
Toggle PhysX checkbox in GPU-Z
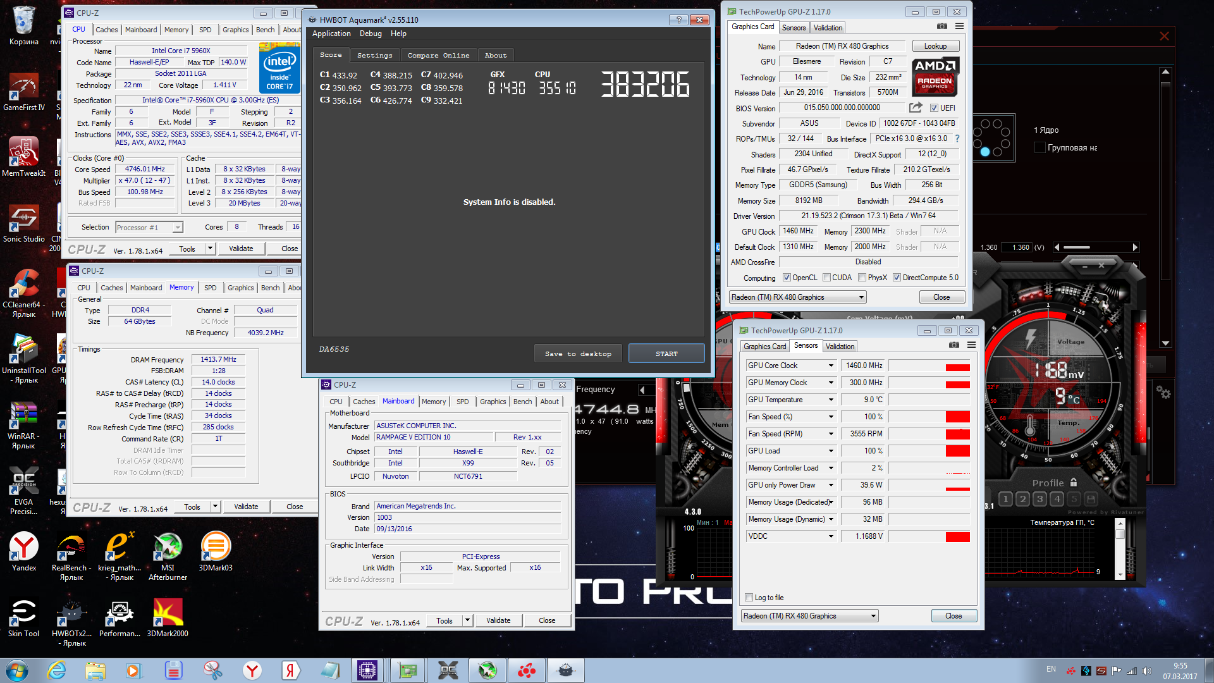pos(862,278)
